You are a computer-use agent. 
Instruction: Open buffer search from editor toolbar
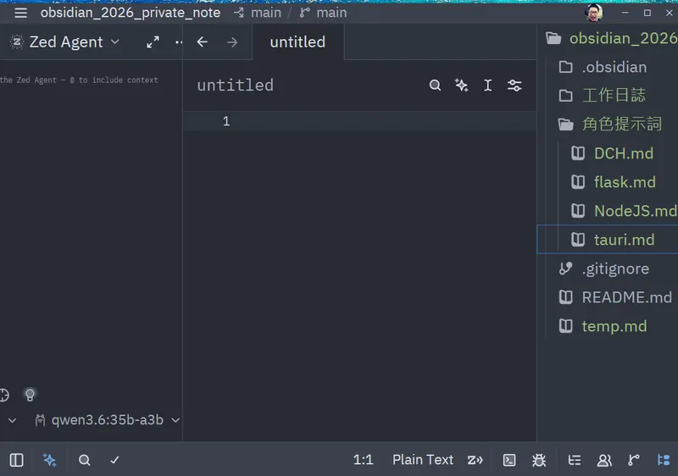point(435,85)
